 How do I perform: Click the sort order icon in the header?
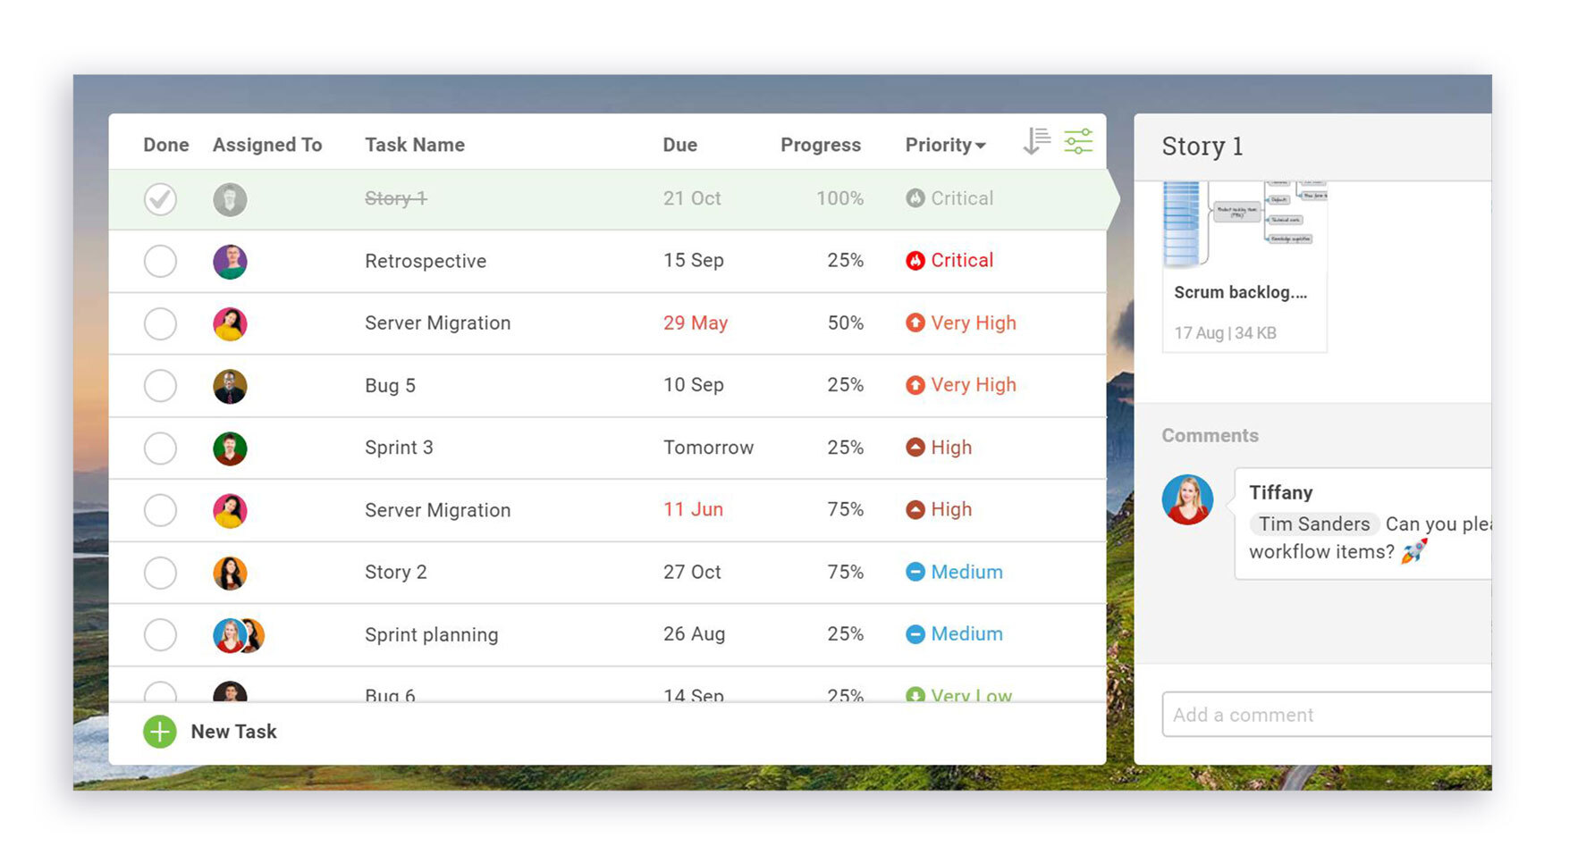tap(1036, 141)
